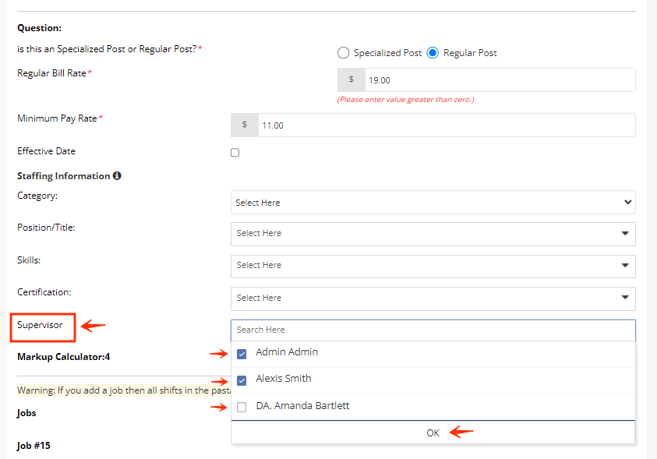Open the Skills dropdown list
Viewport: 657px width, 459px height.
pyautogui.click(x=433, y=265)
